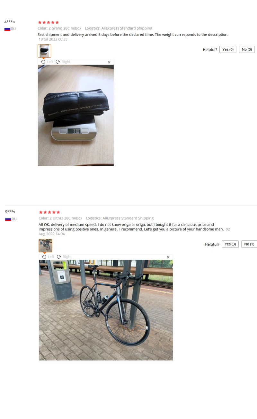This screenshot has width=257, height=419.
Task: Close the expanded bicycle photo
Action: [168, 257]
